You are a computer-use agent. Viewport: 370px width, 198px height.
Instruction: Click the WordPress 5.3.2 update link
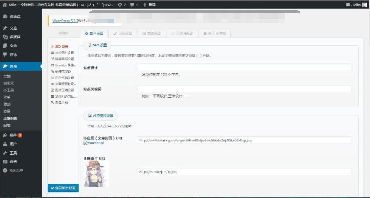pyautogui.click(x=65, y=20)
